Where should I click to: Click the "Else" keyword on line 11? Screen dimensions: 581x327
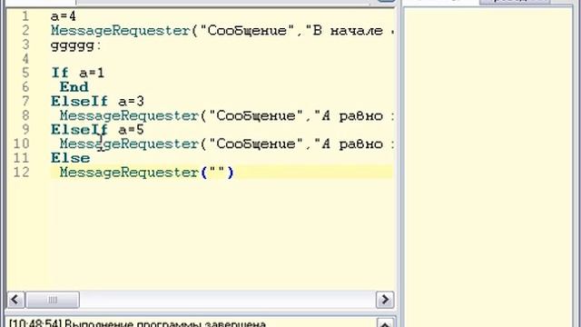[x=71, y=158]
